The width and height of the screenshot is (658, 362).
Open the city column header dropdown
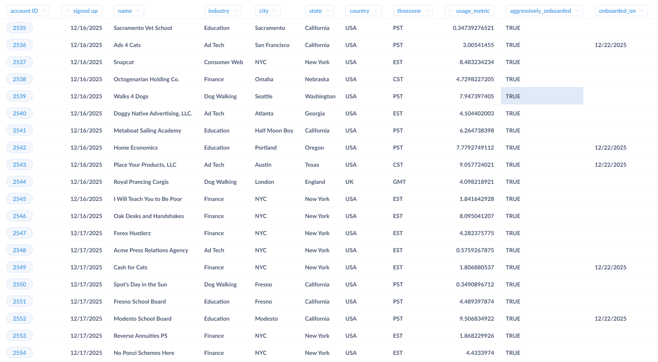click(267, 10)
